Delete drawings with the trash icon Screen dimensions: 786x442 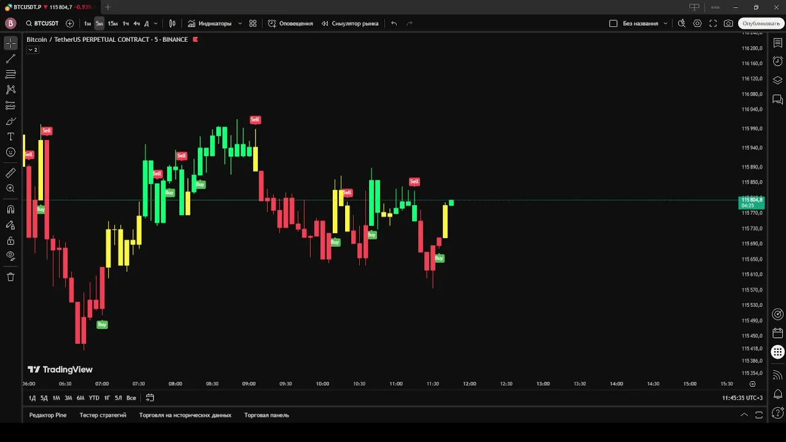tap(10, 277)
